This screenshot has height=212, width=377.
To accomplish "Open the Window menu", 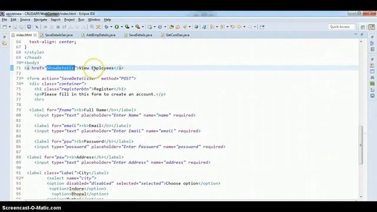I will tap(94, 19).
